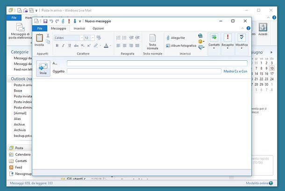Attach file via quick access paperclip
285x191 pixels.
pos(63,21)
